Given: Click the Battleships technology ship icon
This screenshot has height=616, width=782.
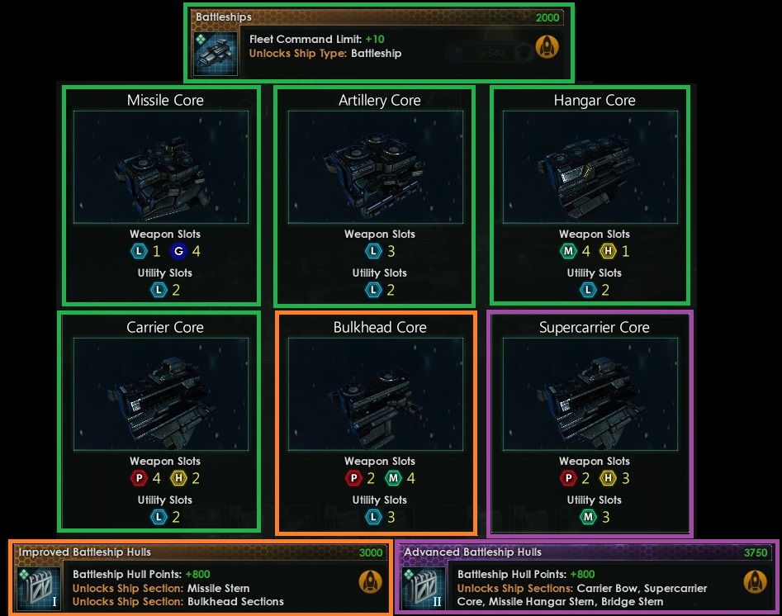Looking at the screenshot, I should tap(216, 54).
